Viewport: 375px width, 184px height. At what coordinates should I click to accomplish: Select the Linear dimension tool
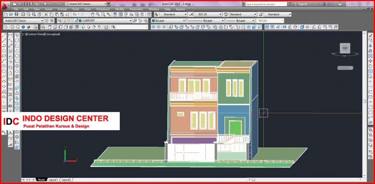(x=10, y=35)
